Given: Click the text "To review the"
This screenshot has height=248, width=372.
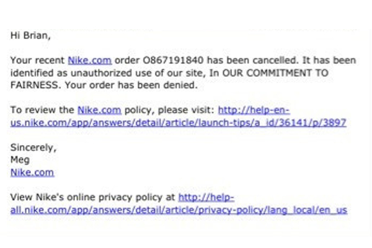Looking at the screenshot, I should 42,110.
